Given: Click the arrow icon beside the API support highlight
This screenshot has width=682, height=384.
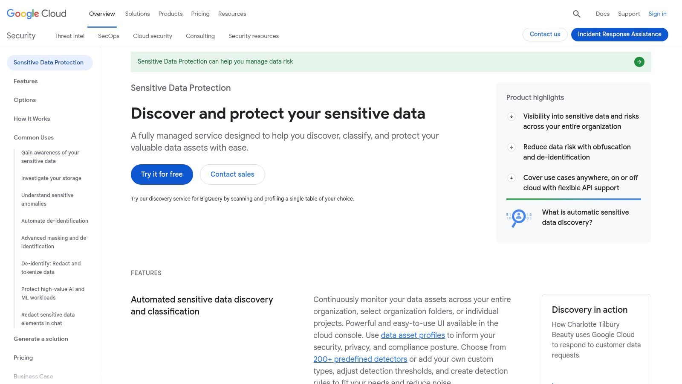Looking at the screenshot, I should point(511,178).
